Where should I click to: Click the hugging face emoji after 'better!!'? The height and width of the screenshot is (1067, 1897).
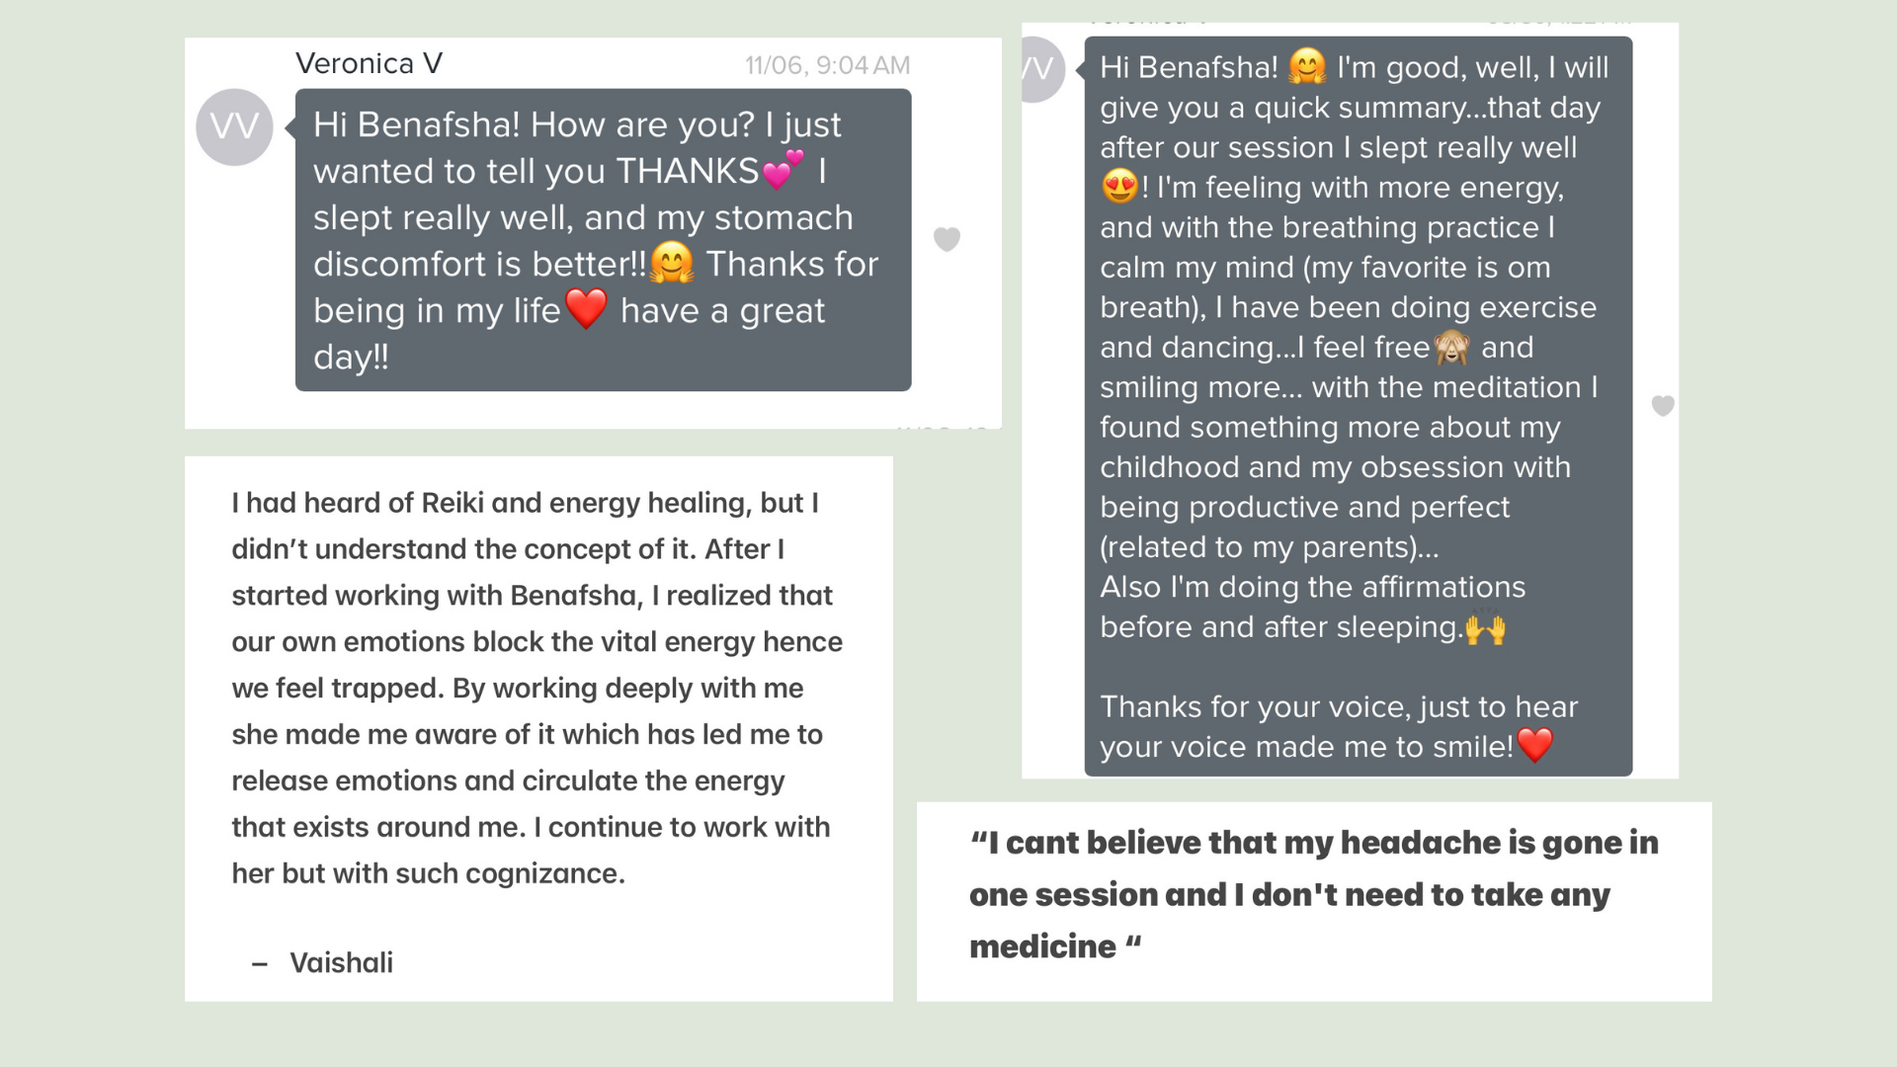(x=672, y=263)
